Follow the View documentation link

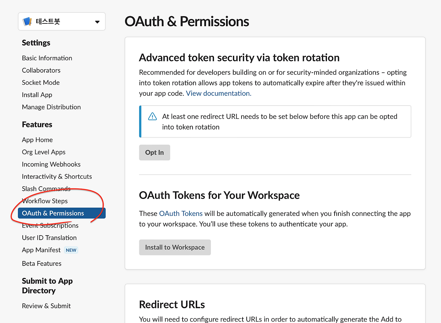point(218,93)
